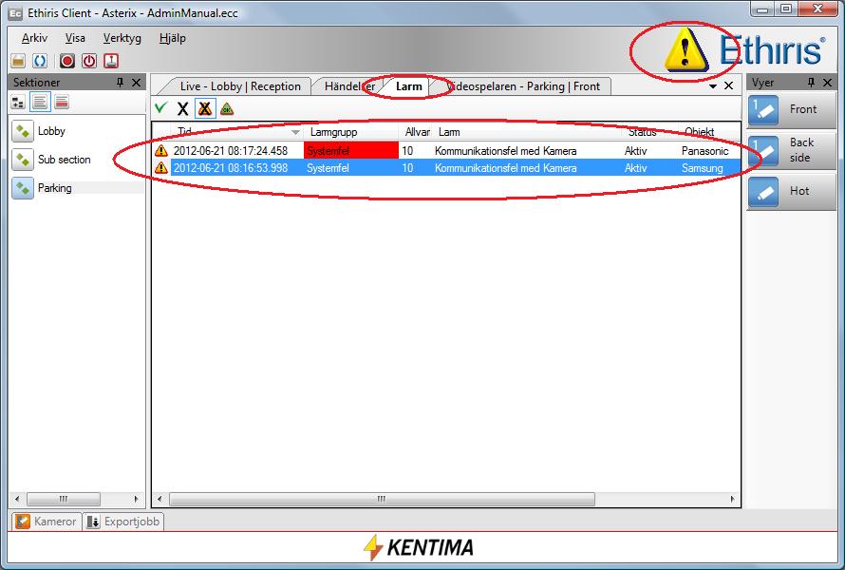Image resolution: width=845 pixels, height=570 pixels.
Task: Open the Exportjobb bottom tab
Action: (x=123, y=522)
